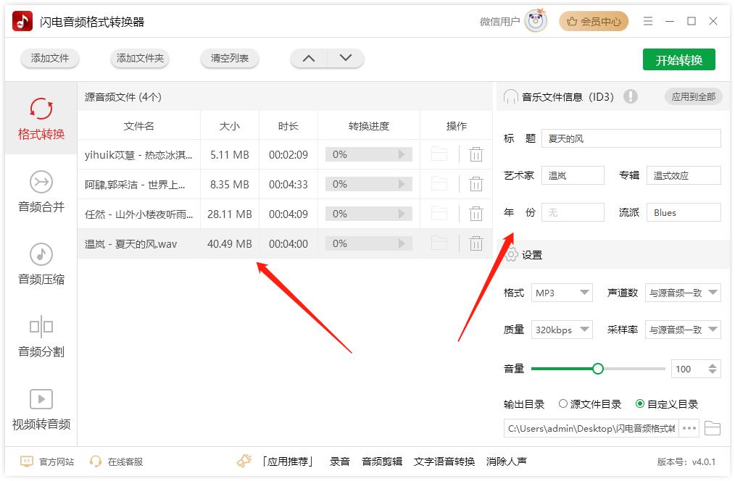Click the 设置 gear settings icon

[512, 254]
